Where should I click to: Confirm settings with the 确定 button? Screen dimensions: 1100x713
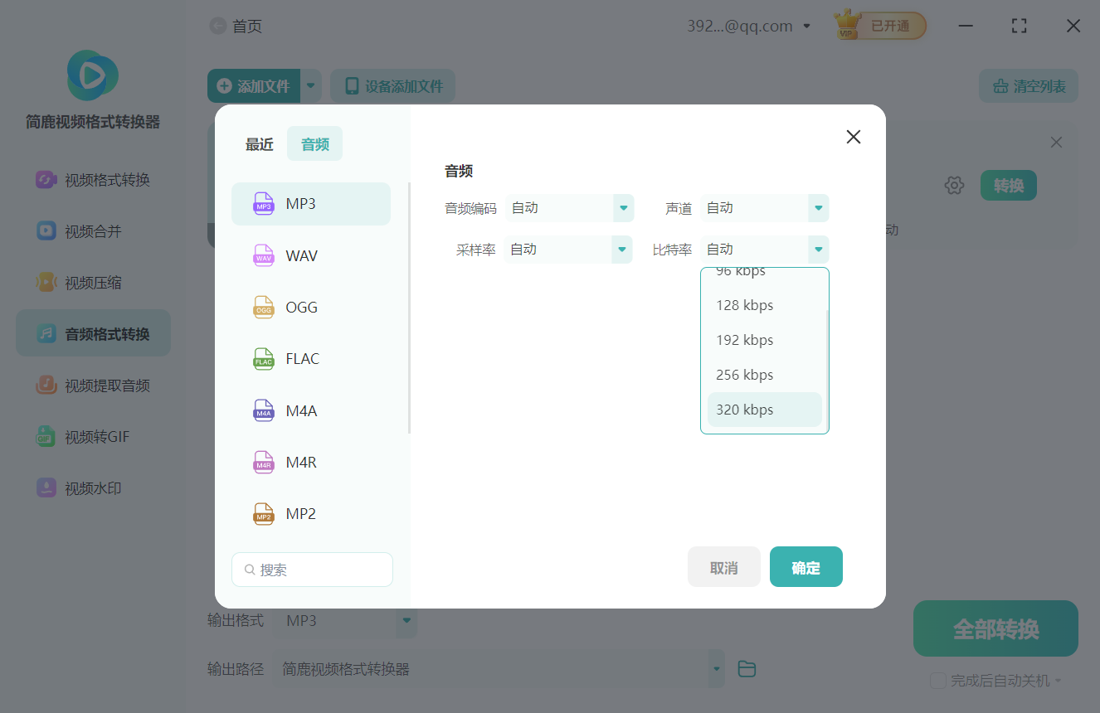click(x=806, y=566)
